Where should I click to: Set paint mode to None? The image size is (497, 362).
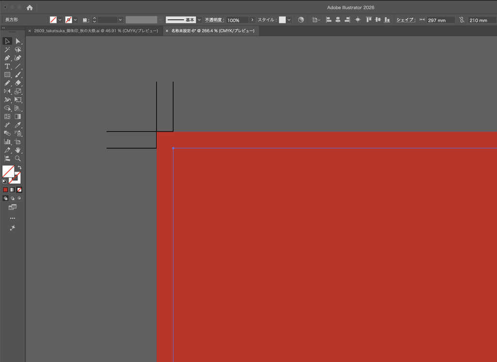pyautogui.click(x=19, y=190)
